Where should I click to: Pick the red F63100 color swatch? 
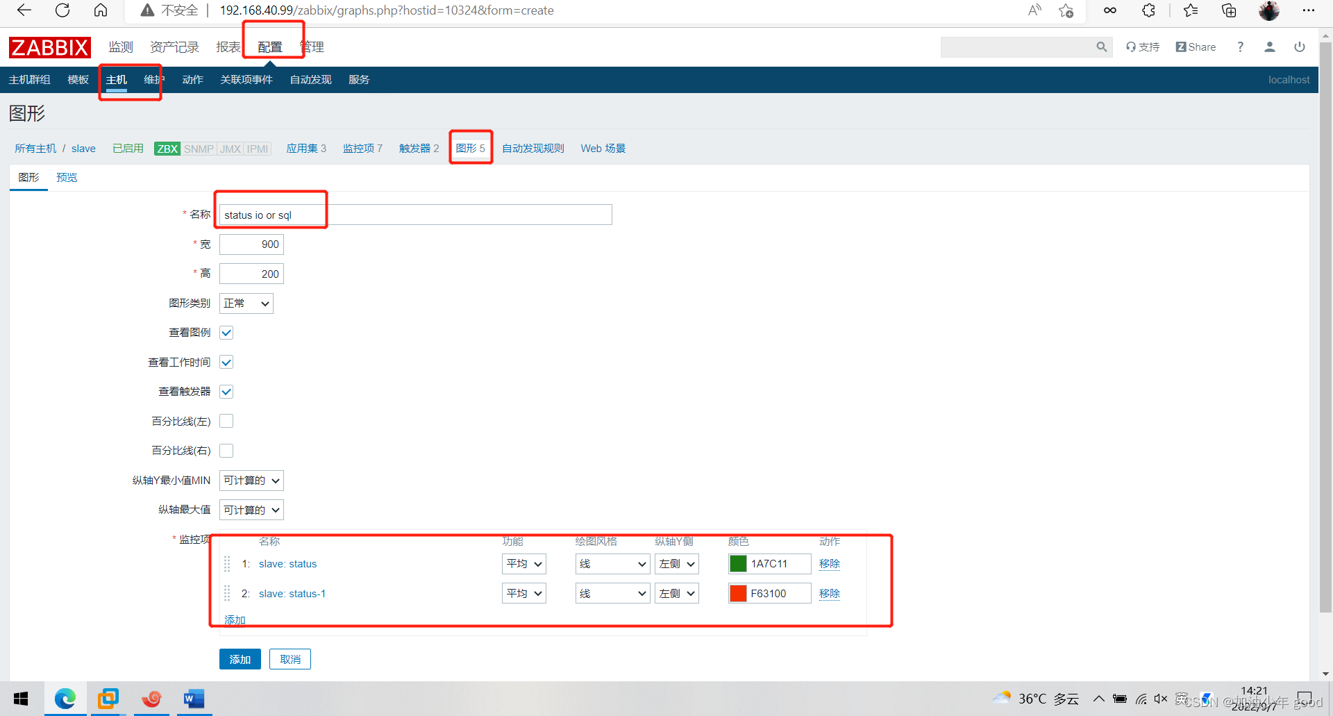(x=738, y=593)
